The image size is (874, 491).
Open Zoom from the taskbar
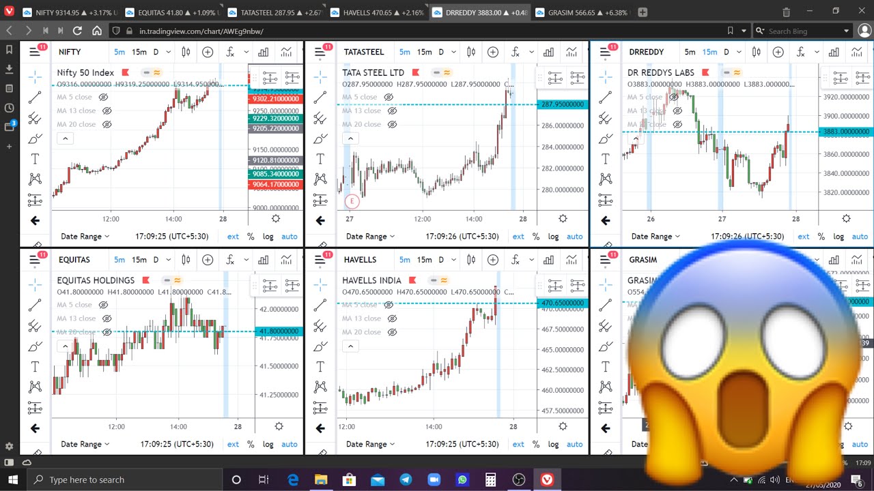coord(434,479)
